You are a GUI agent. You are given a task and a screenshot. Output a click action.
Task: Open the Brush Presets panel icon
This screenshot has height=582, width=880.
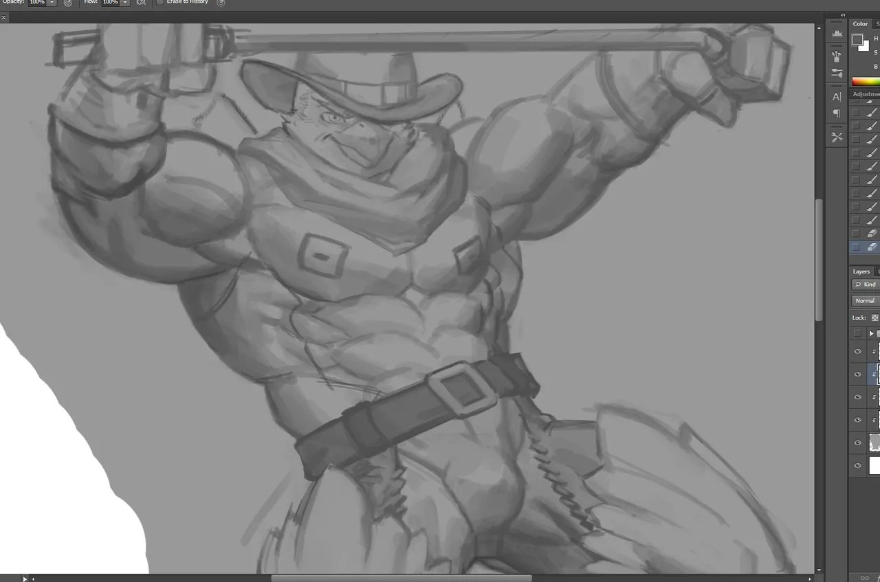coord(837,56)
